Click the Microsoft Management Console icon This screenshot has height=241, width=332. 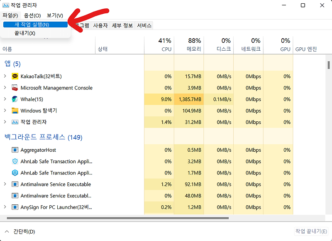pos(15,88)
